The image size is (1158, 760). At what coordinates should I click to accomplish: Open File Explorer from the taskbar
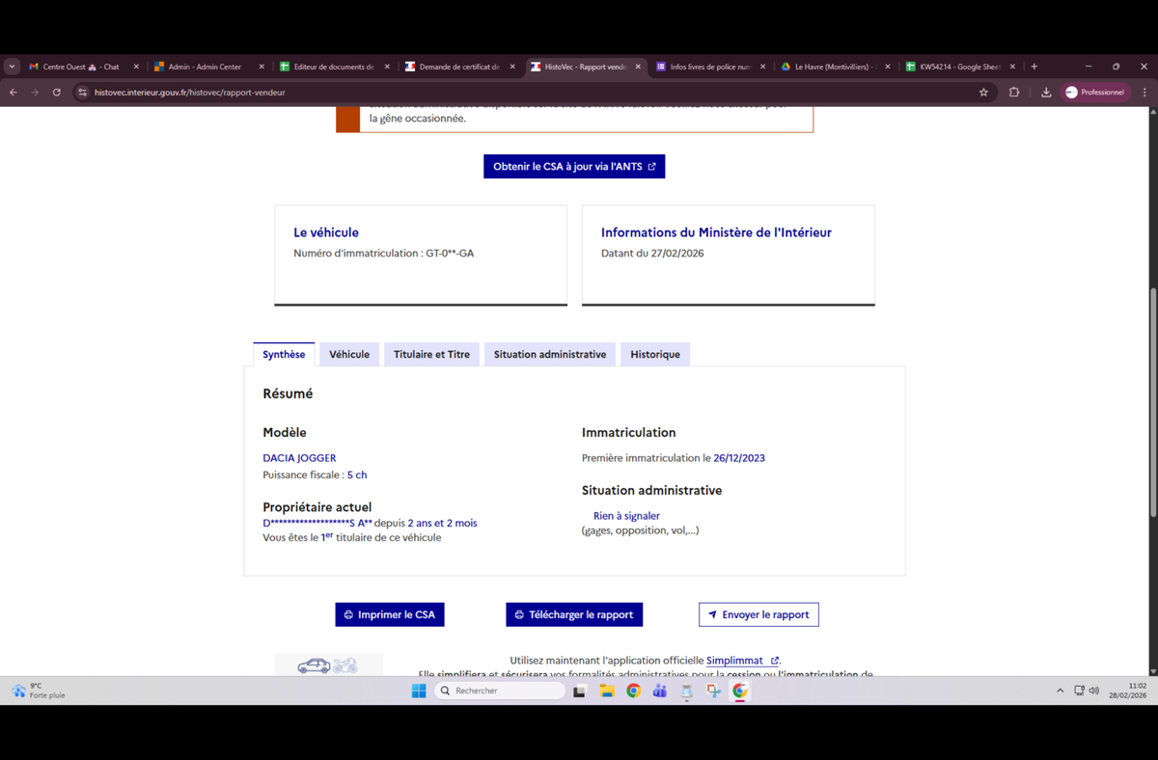point(607,691)
